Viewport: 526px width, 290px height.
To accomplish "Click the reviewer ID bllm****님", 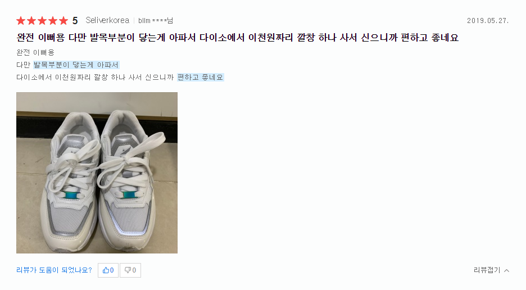I will (x=156, y=21).
